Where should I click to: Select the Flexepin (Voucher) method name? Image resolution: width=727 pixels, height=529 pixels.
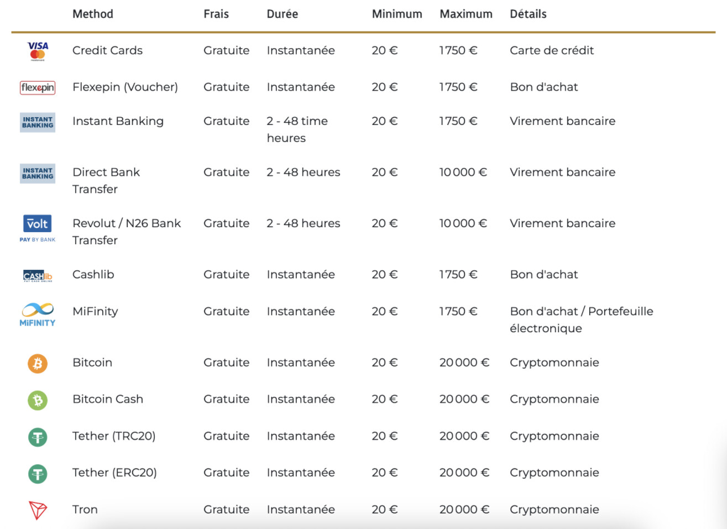coord(125,87)
